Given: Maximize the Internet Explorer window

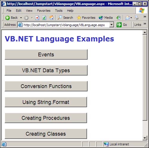Looking at the screenshot, I should pos(139,4).
